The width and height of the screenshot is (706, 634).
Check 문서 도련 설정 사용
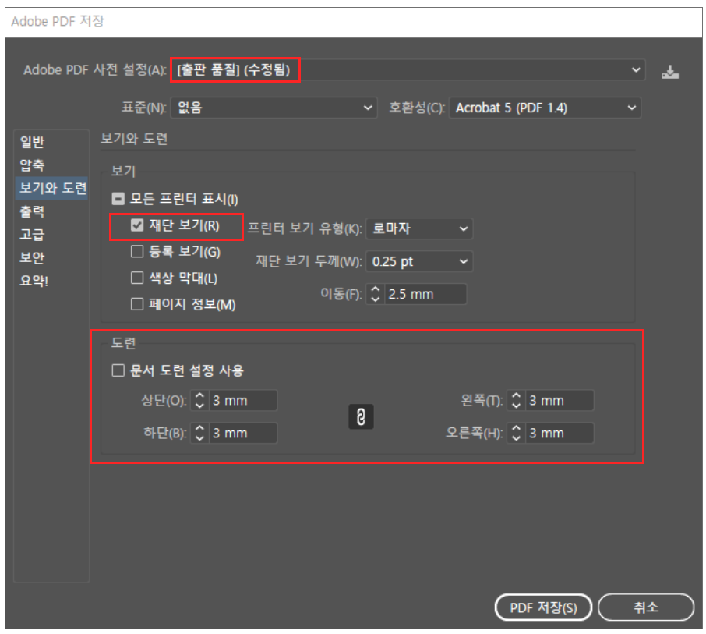click(x=118, y=370)
